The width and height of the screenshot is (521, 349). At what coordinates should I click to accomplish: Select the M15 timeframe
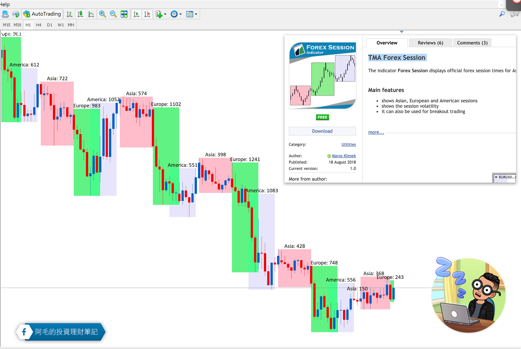click(7, 25)
